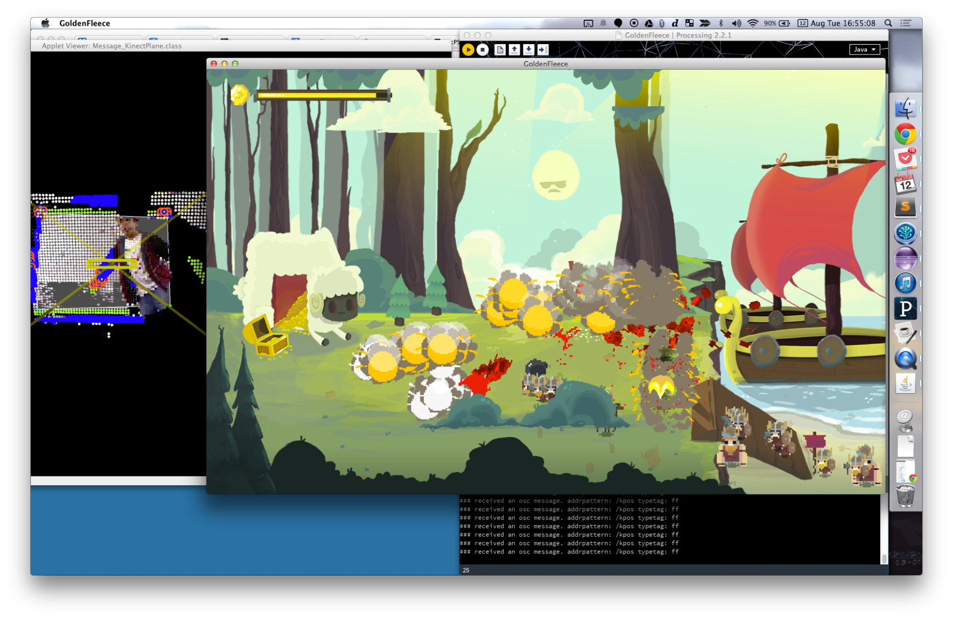Viewport: 953px width, 619px height.
Task: Open the Java mode dropdown in Processing
Action: 864,50
